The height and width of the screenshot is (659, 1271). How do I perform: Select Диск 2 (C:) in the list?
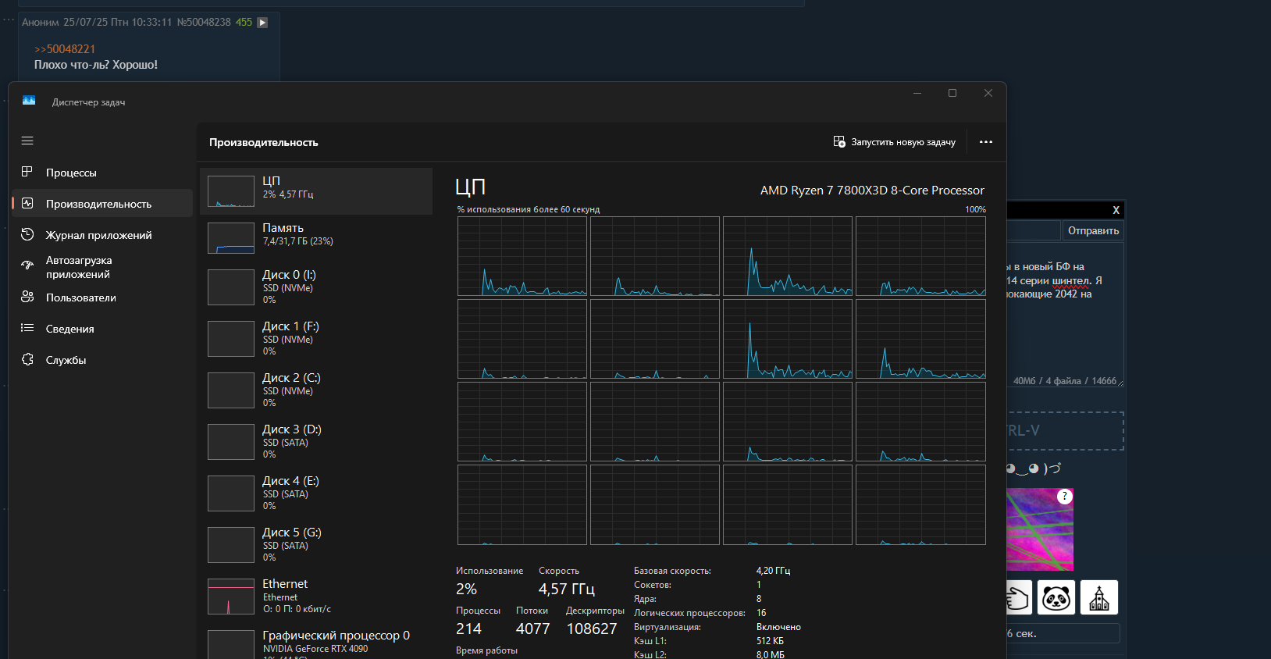click(316, 390)
